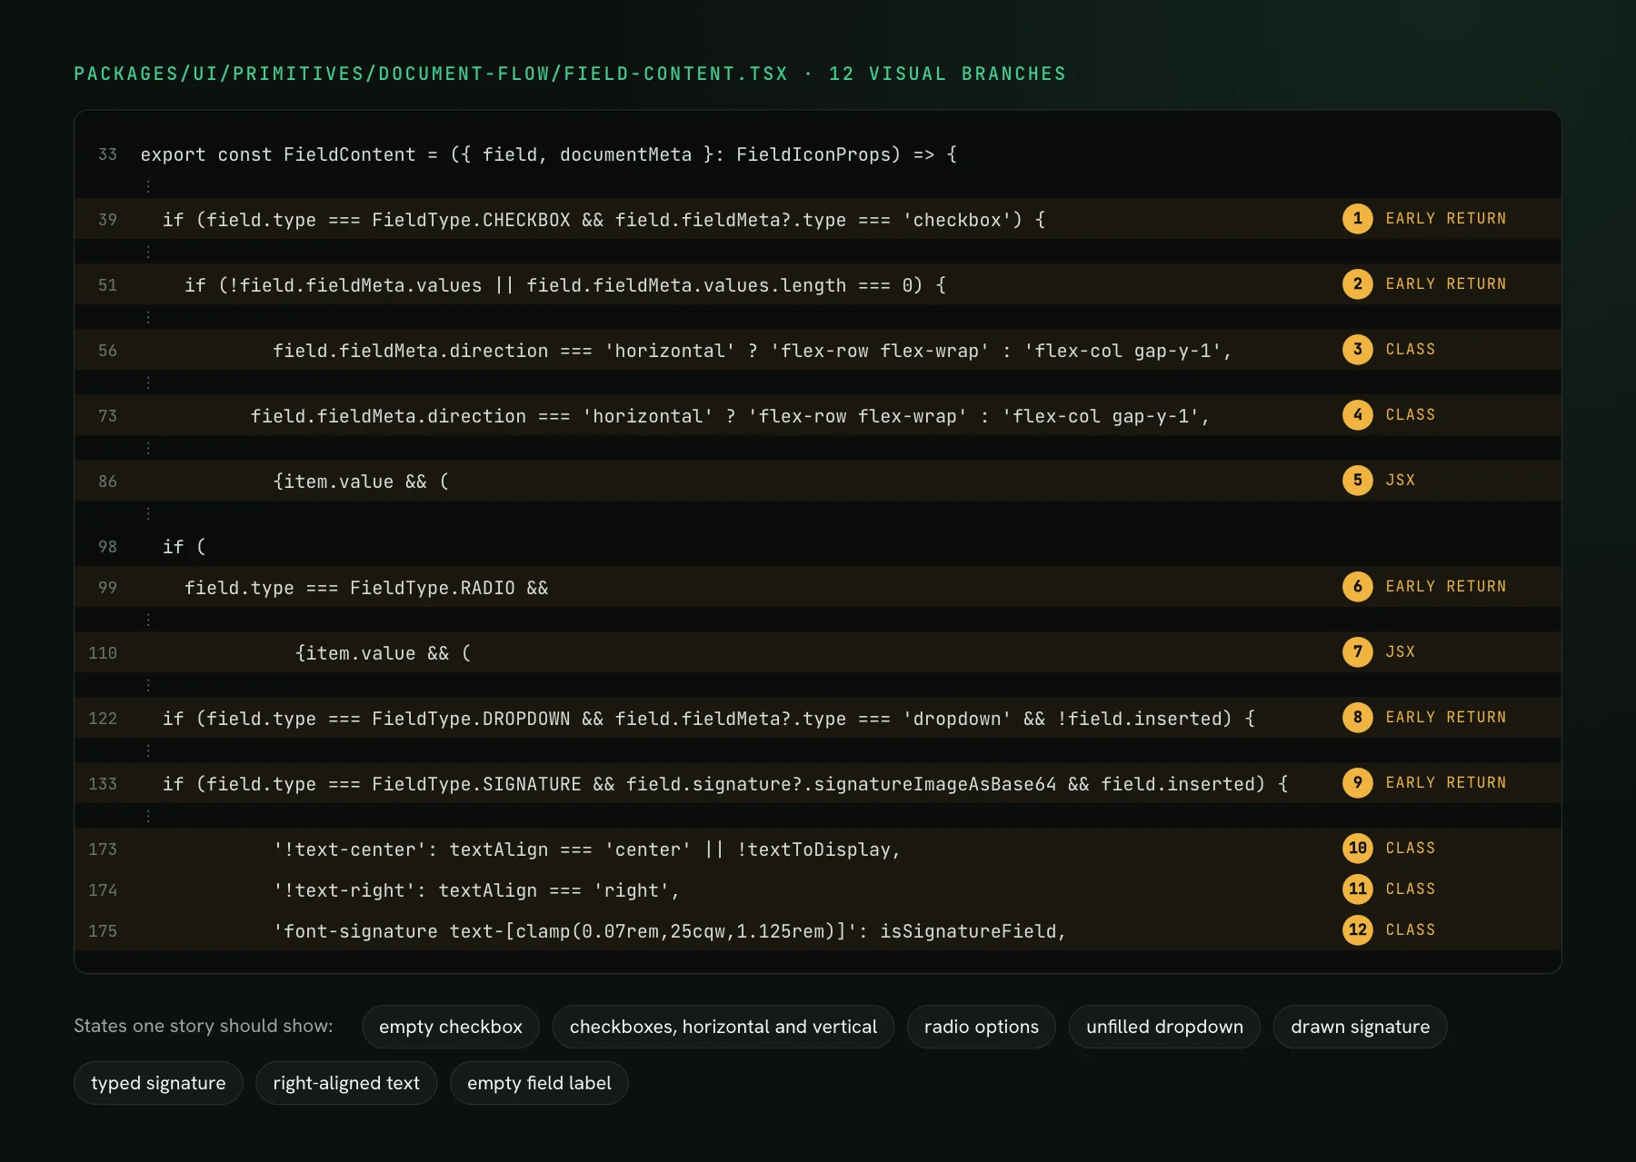Click the numbered badge 9 on line 133
Image resolution: width=1636 pixels, height=1162 pixels.
(1357, 782)
